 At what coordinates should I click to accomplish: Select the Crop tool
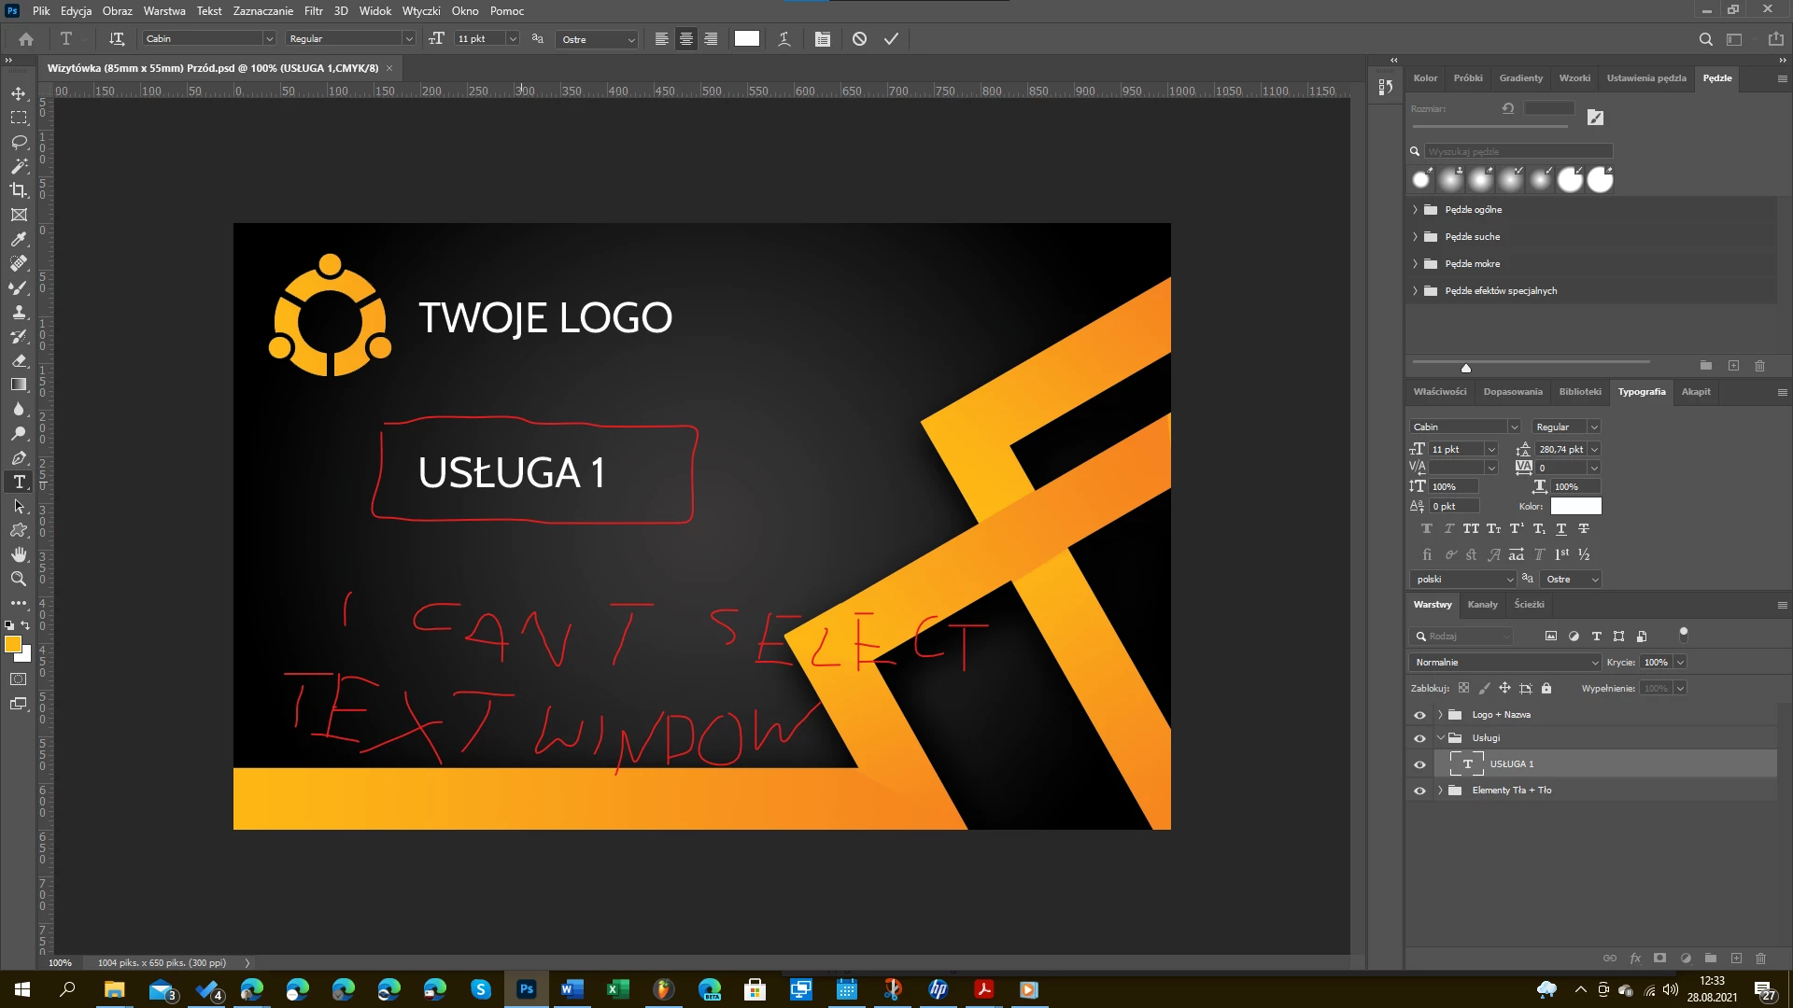[19, 190]
